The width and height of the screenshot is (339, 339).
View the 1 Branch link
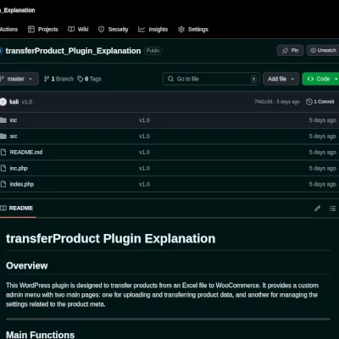[x=58, y=79]
